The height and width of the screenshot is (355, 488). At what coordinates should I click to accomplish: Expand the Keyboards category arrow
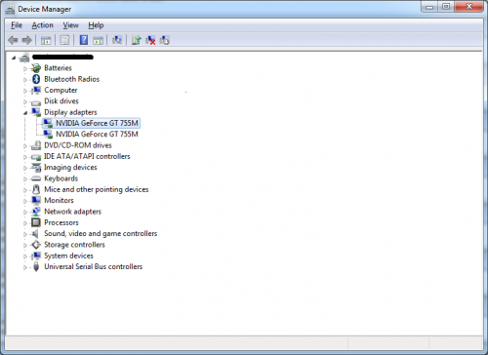tap(25, 179)
